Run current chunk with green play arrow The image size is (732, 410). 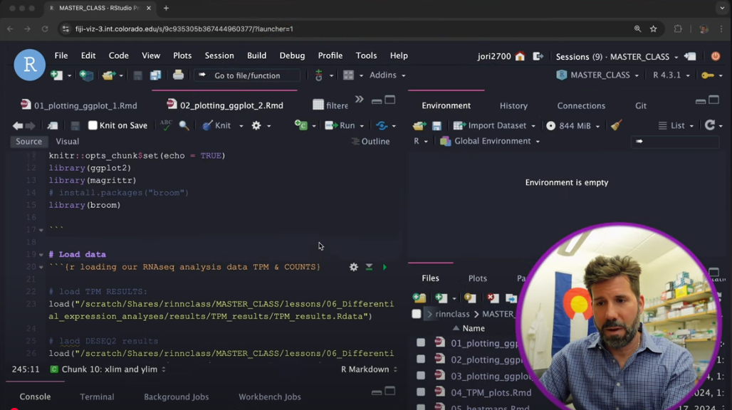click(x=385, y=267)
